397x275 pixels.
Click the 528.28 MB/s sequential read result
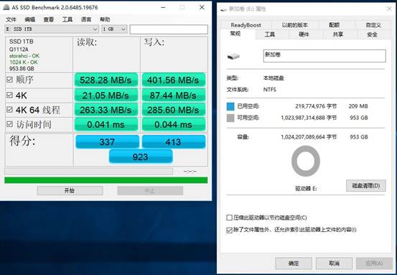(106, 80)
